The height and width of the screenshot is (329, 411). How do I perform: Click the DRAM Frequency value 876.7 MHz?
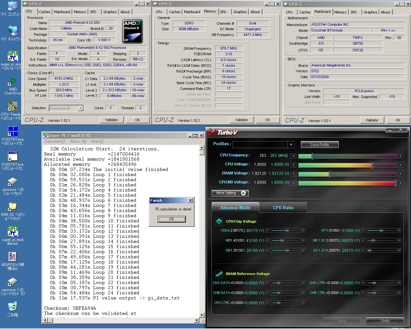pos(229,48)
